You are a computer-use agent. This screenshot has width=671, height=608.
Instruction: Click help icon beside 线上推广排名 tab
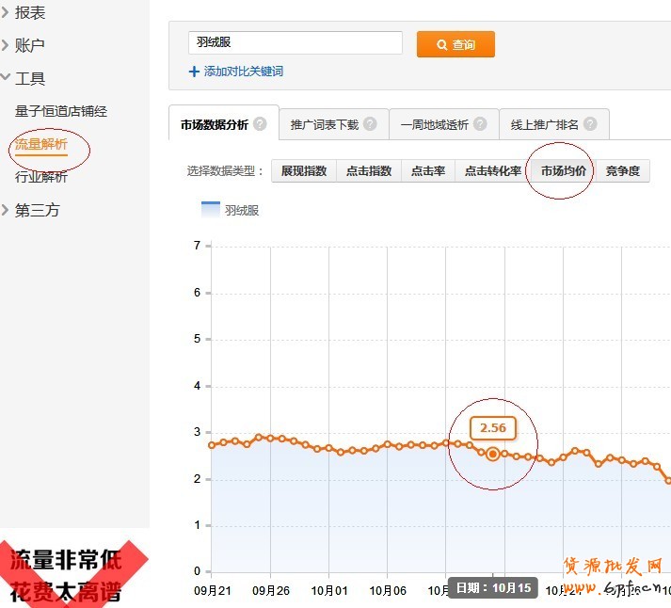tap(590, 124)
